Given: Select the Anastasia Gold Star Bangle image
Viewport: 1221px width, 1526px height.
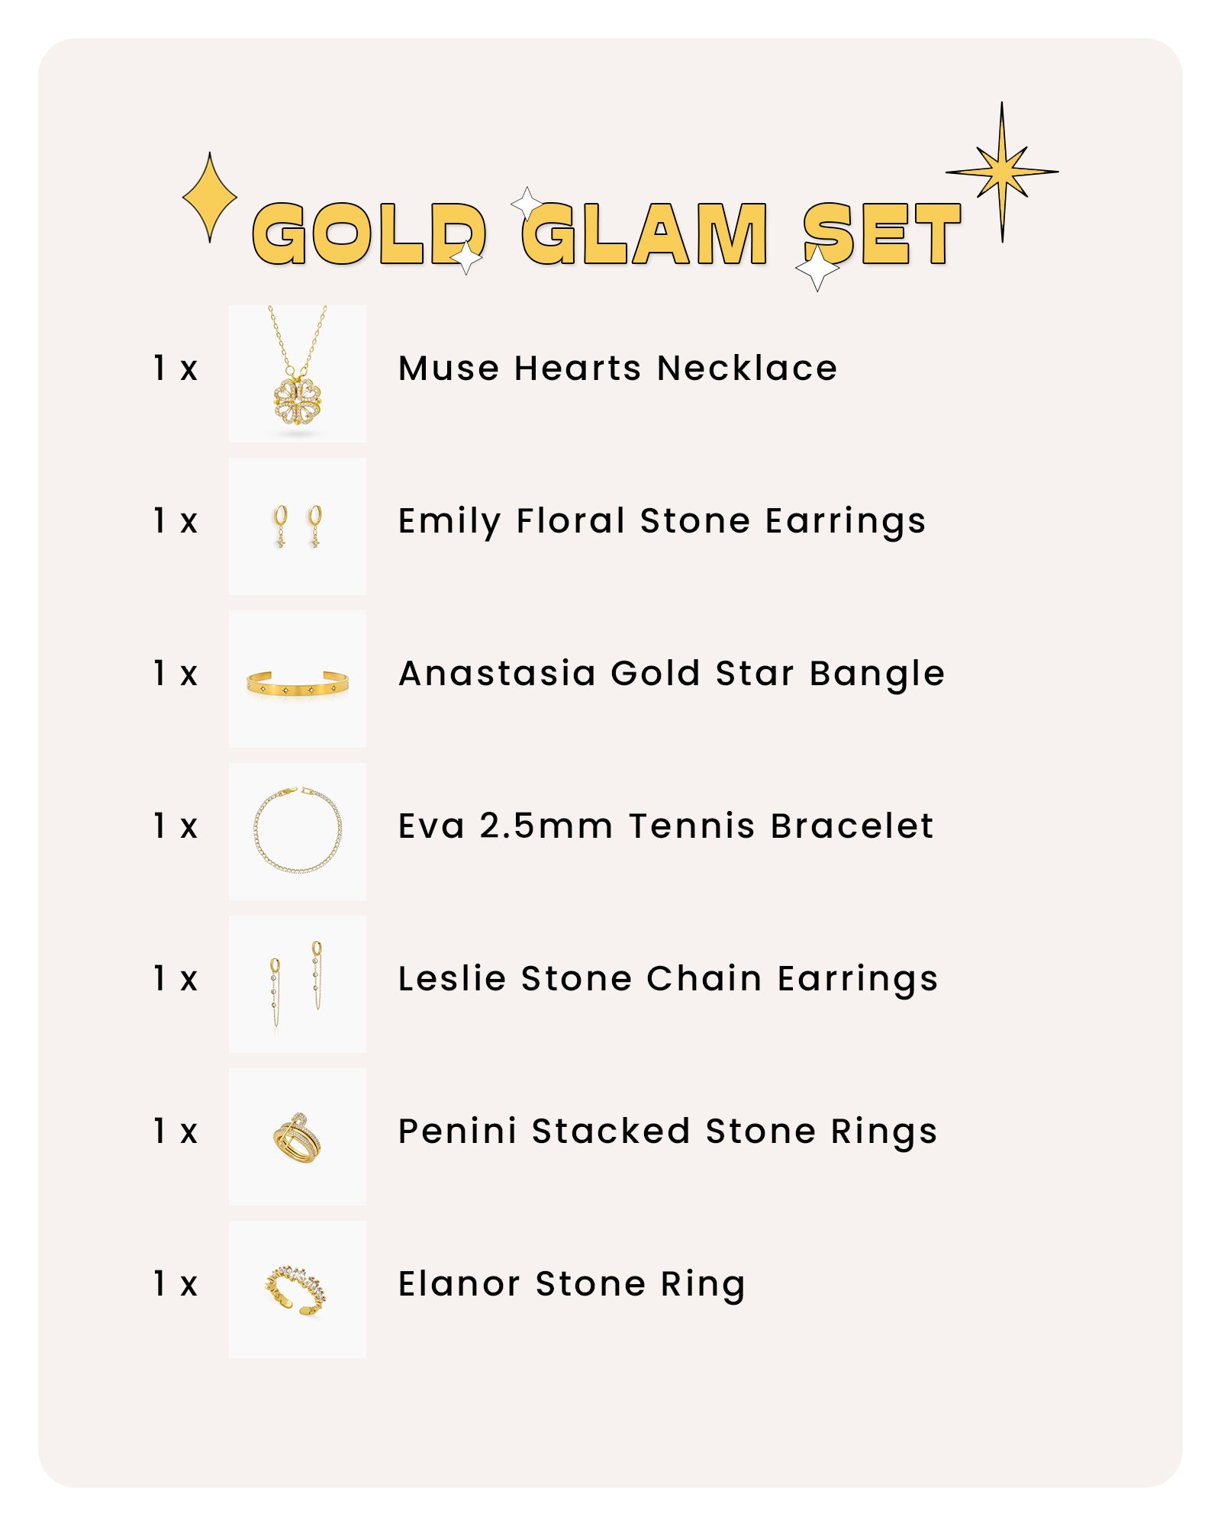Looking at the screenshot, I should tap(298, 679).
